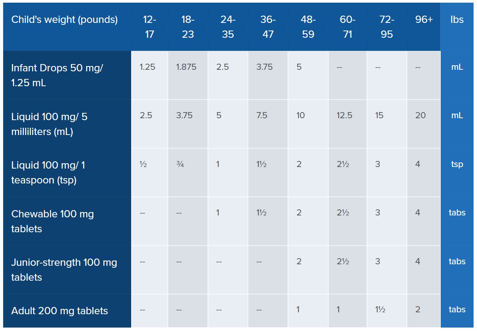Click the "Child's weight (pounds)" header cell
Viewport: 477px width, 331px height.
64,20
